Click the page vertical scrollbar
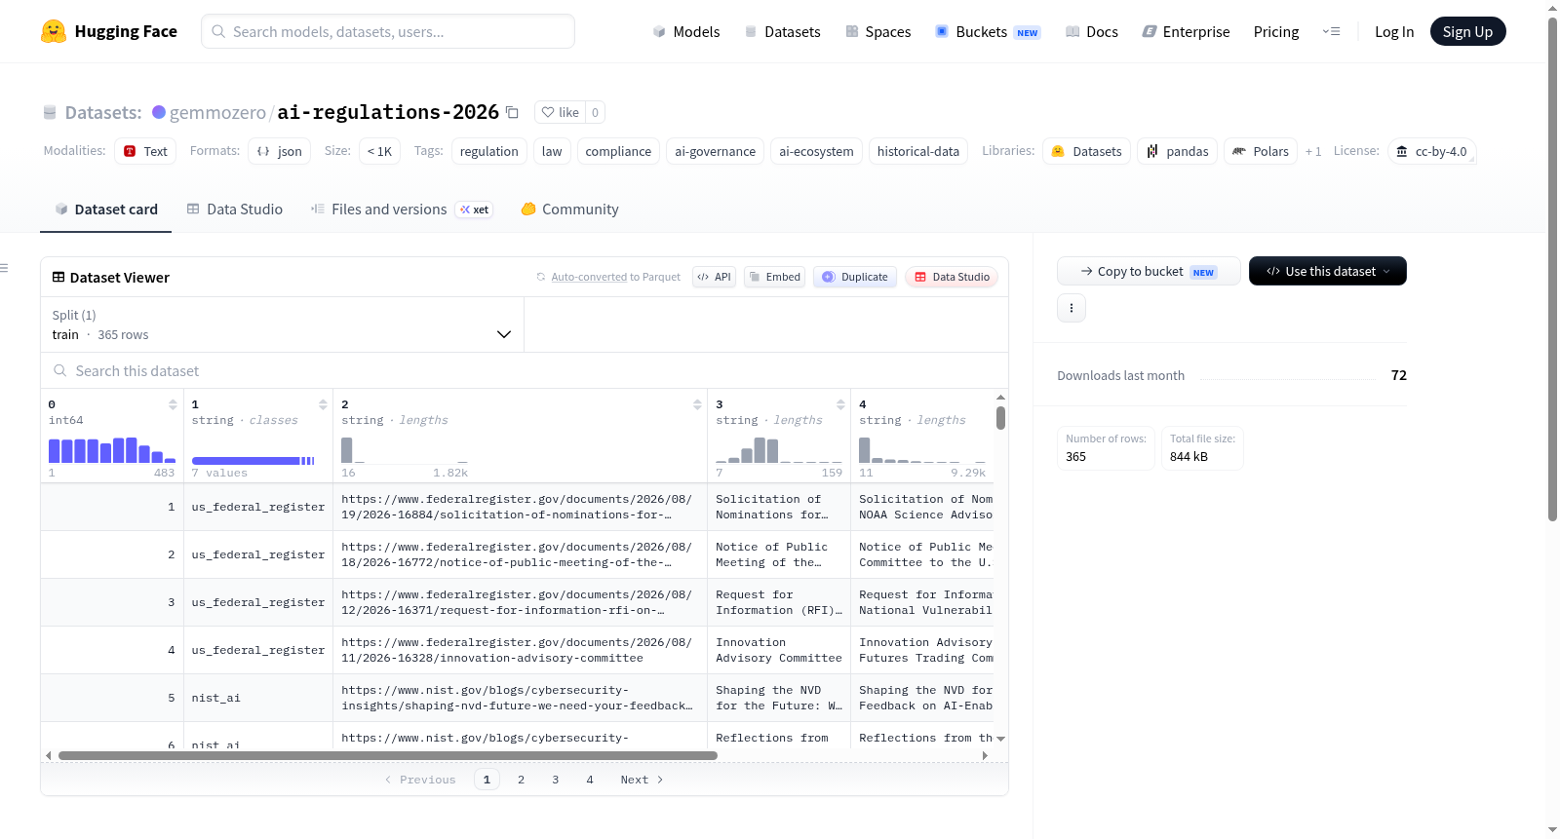Screen dimensions: 1560x839 coord(1552,268)
